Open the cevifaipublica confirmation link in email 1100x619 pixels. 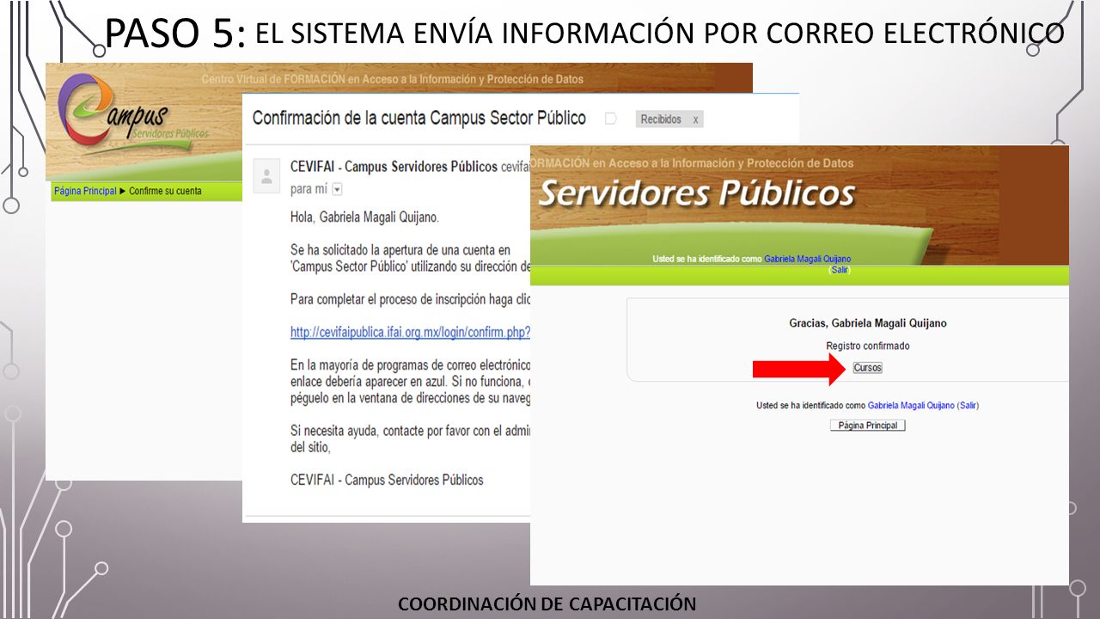click(x=410, y=332)
